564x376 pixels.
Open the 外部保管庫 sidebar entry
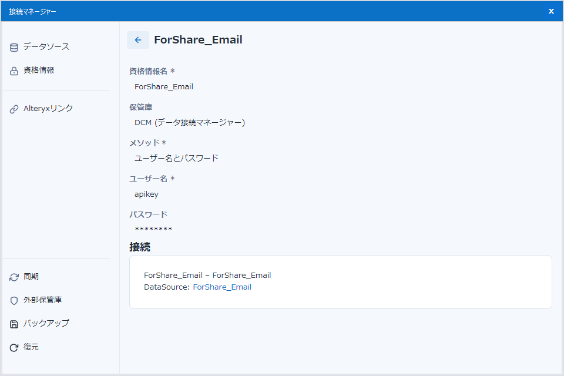pos(42,300)
